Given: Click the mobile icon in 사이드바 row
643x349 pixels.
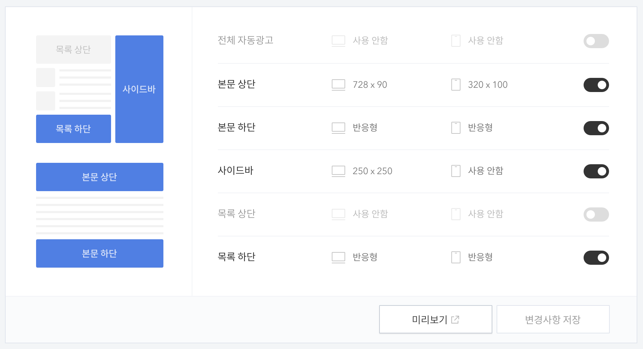Looking at the screenshot, I should click(456, 171).
